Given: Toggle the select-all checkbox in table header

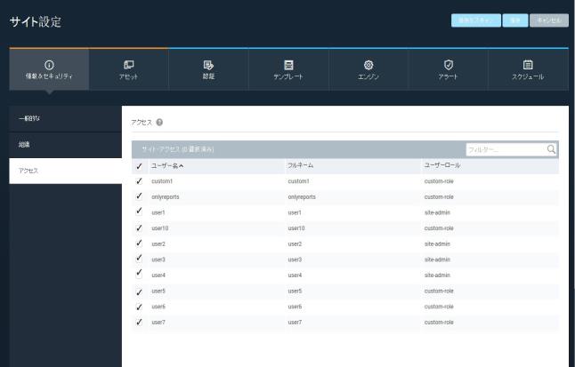Looking at the screenshot, I should (x=137, y=166).
